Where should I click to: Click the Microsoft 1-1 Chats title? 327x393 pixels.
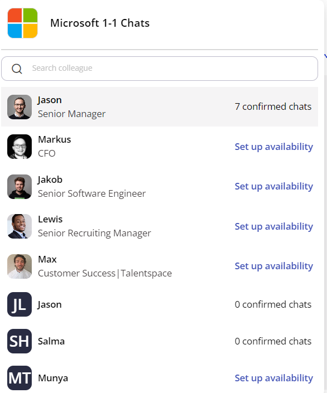[x=100, y=23]
